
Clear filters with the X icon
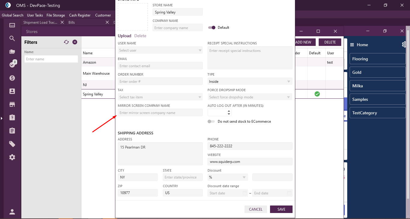pyautogui.click(x=75, y=42)
